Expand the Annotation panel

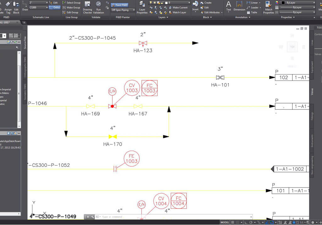(x=243, y=17)
